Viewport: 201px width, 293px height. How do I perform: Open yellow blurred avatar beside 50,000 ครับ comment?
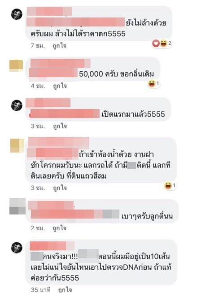point(16,66)
